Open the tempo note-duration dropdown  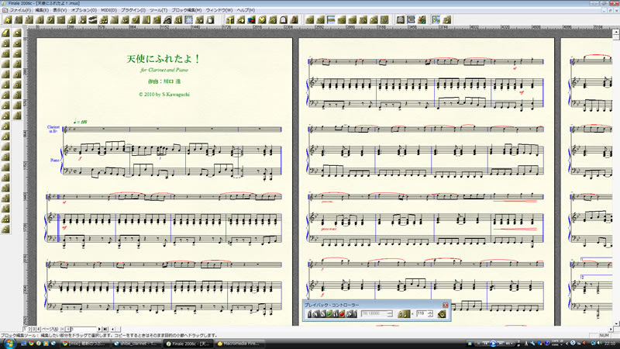click(x=404, y=314)
